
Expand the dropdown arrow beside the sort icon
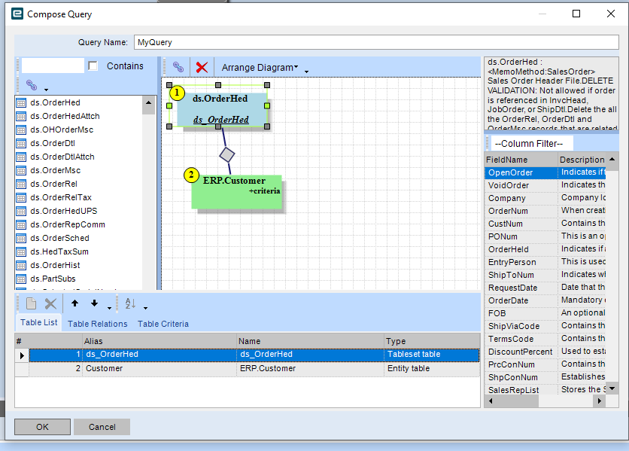pyautogui.click(x=145, y=307)
